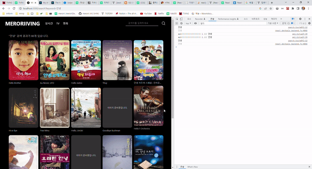Open the Goodbye Bushman placeholder card
Viewport: 312px width, 169px height.
pos(117,108)
